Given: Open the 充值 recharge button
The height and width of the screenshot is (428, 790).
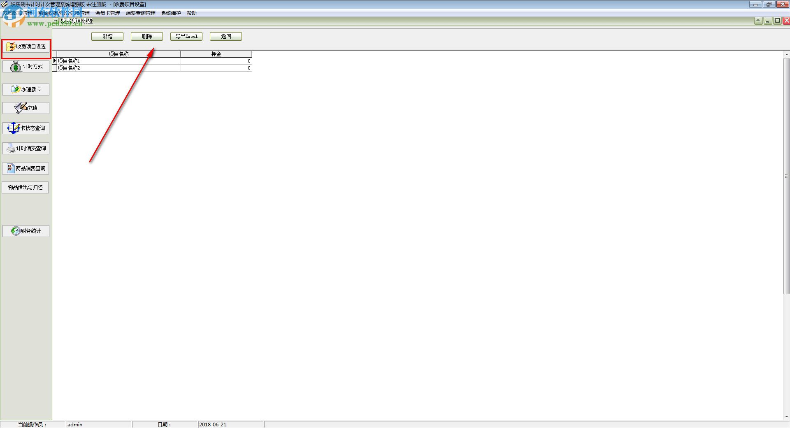Looking at the screenshot, I should [x=26, y=108].
